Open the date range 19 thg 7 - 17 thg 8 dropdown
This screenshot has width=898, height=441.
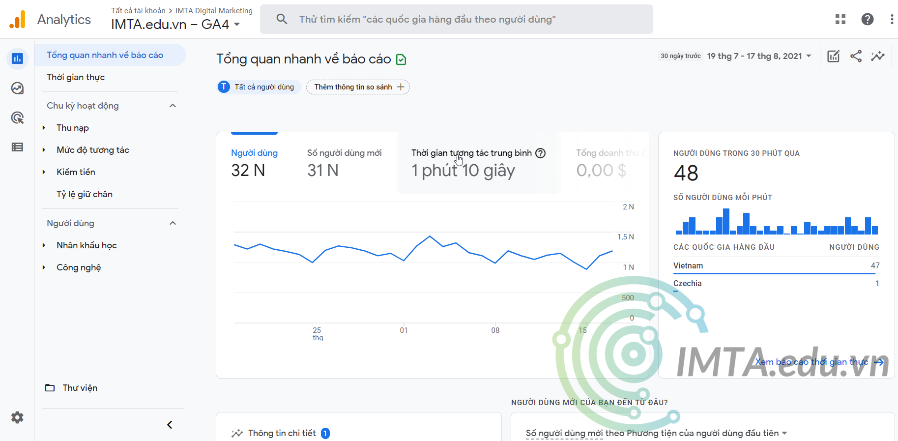point(759,56)
